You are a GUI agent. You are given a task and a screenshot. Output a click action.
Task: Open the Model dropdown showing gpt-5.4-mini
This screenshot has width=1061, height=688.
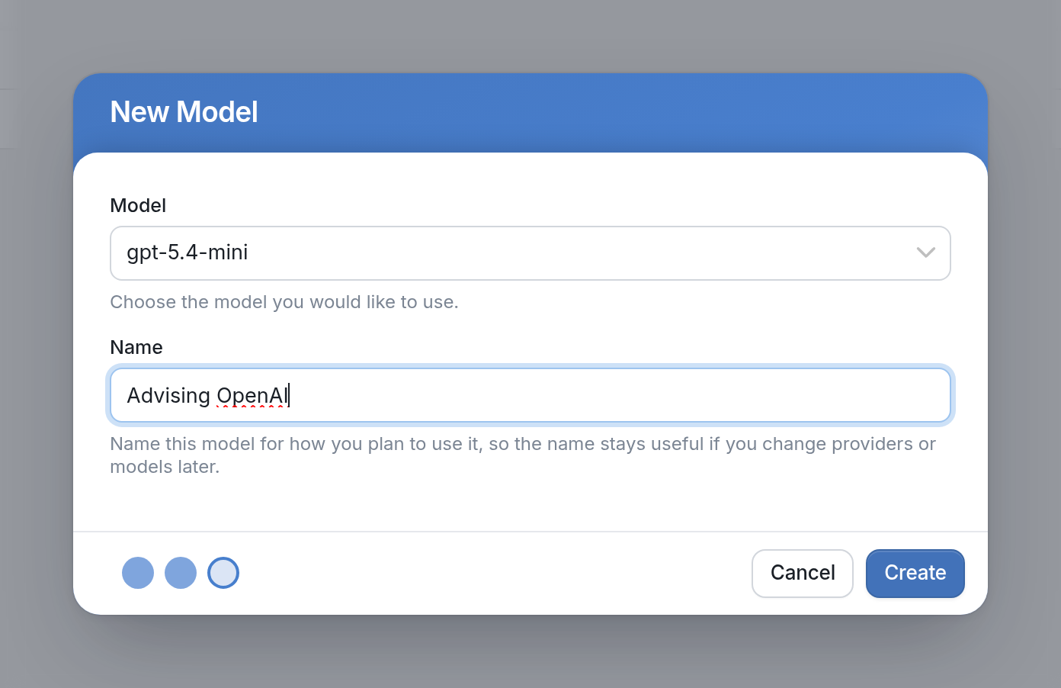point(530,253)
